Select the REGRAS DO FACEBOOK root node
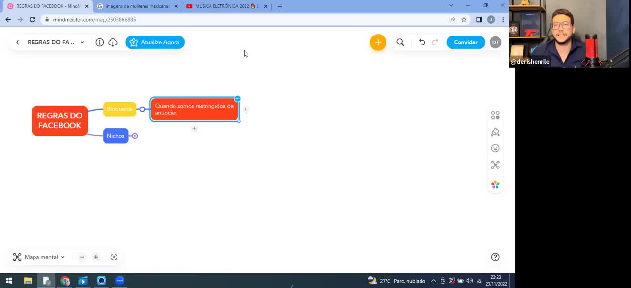631x288 pixels. 60,121
